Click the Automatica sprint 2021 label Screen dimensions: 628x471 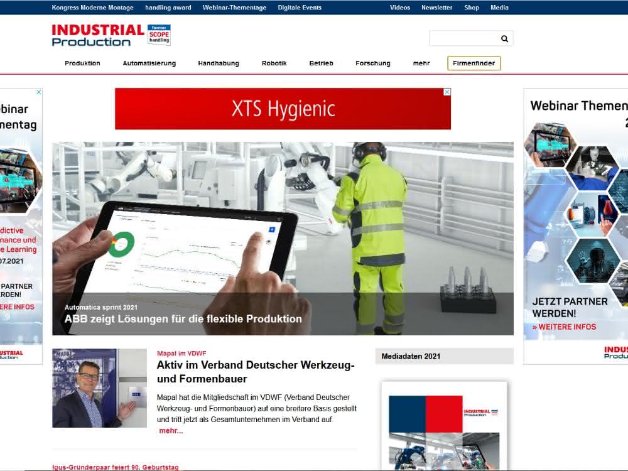tap(101, 307)
